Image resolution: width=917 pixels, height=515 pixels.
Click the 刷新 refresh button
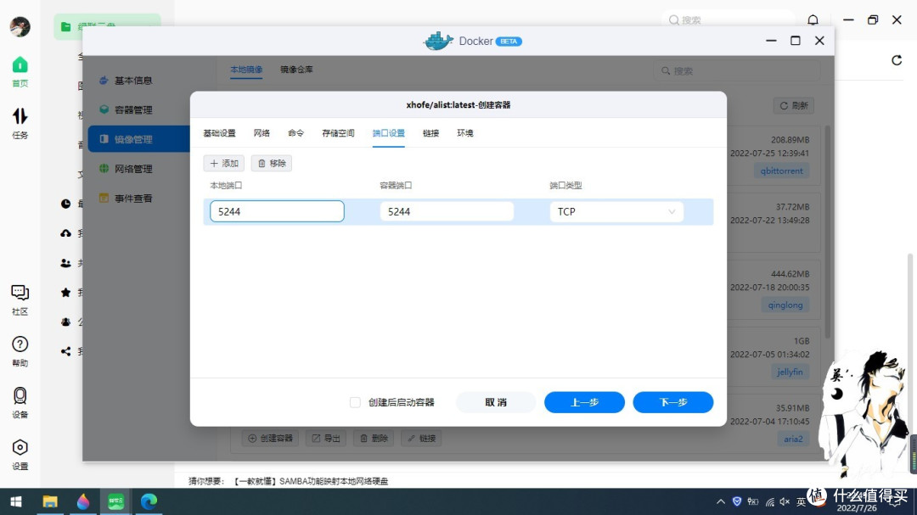pyautogui.click(x=793, y=105)
